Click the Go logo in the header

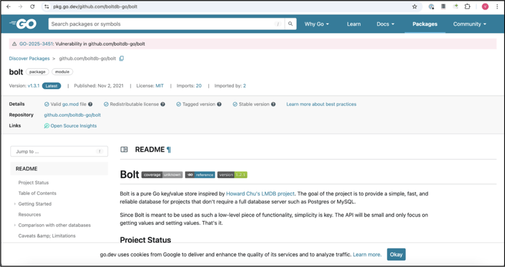point(23,24)
